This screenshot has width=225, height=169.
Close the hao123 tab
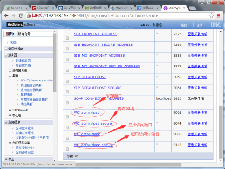[x=27, y=8]
